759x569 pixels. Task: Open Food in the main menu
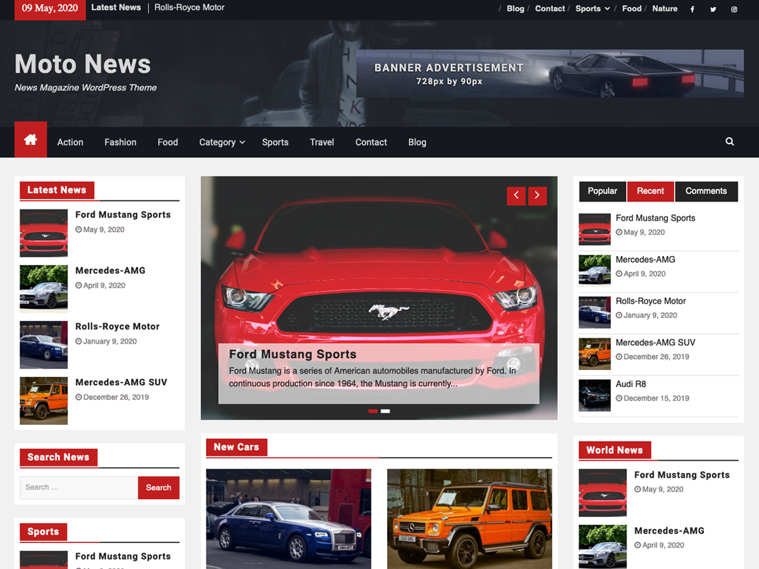tap(168, 142)
